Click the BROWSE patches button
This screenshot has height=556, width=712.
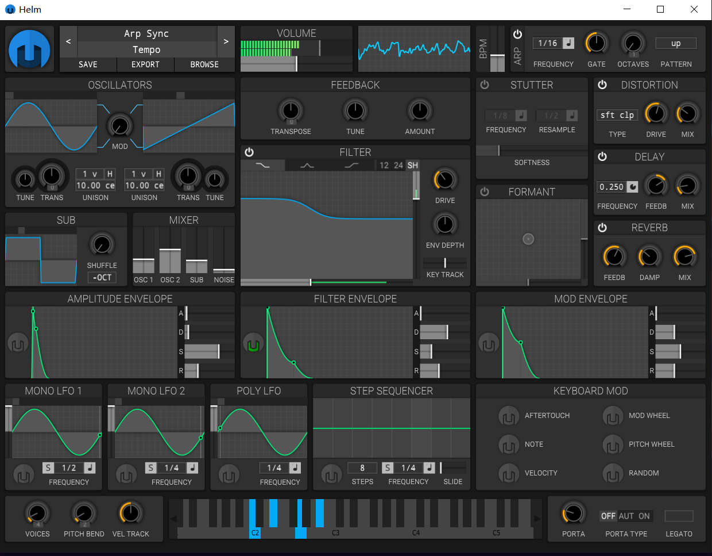coord(204,64)
